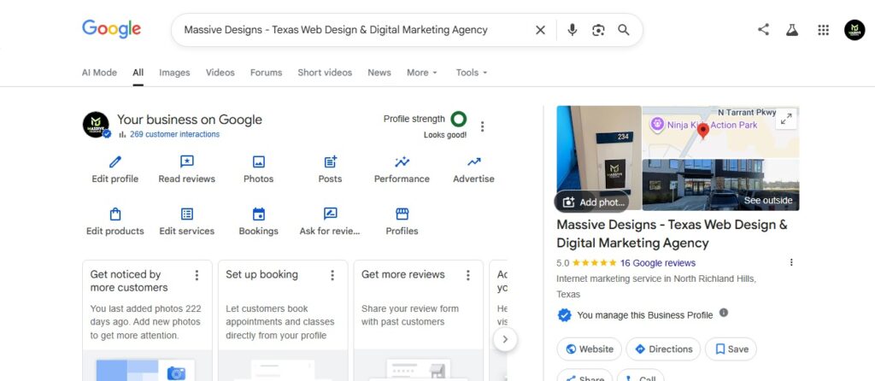Click the 269 customer interactions link
875x381 pixels.
(174, 134)
